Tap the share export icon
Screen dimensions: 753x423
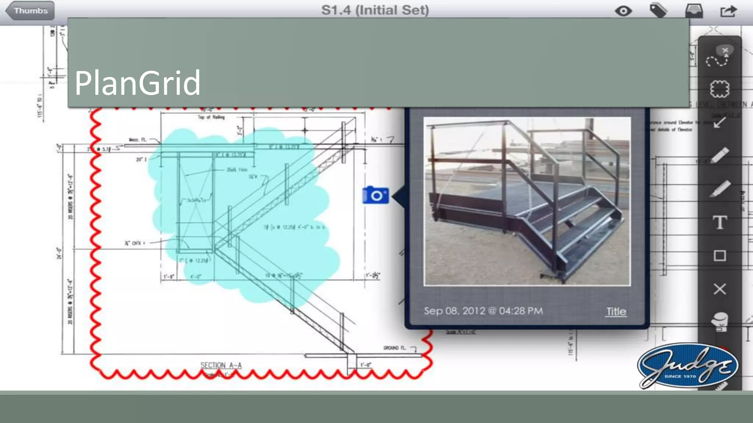pyautogui.click(x=728, y=11)
